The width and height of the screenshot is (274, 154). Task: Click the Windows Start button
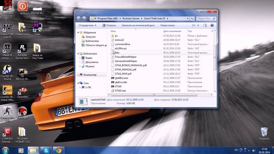(x=6, y=150)
